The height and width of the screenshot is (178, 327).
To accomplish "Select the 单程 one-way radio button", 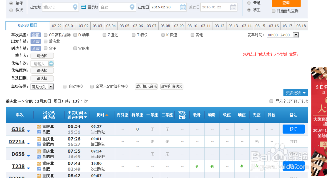I will (11, 3).
